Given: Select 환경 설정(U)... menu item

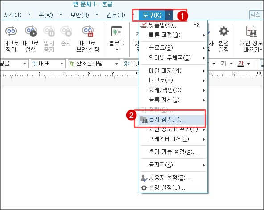Looking at the screenshot, I should pos(173,188).
